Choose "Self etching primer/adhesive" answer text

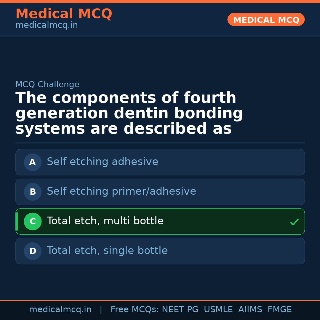(121, 191)
